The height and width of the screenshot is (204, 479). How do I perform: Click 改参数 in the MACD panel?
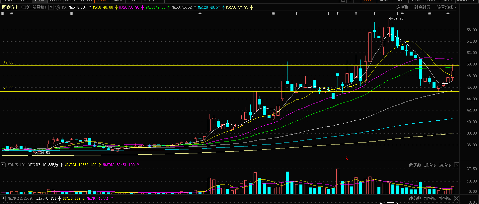click(415, 198)
